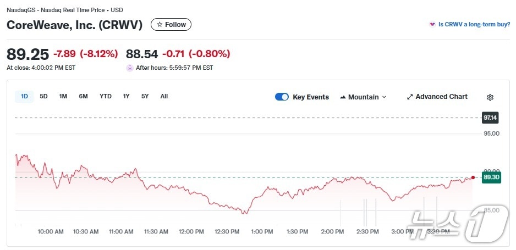Viewport: 516px width, 250px height.
Task: Select the 6M range tab
Action: click(x=83, y=97)
